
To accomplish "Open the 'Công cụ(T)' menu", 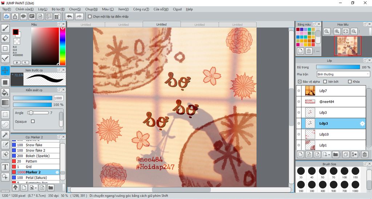I will pos(141,9).
